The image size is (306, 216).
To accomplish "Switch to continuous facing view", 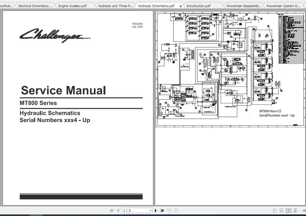I will 295,210.
